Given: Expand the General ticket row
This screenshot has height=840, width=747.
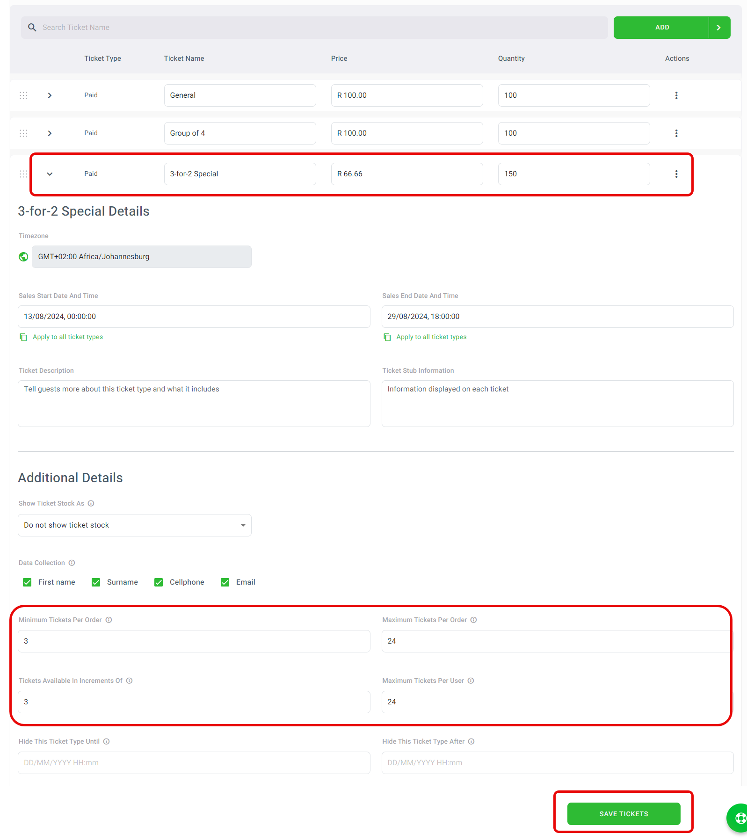Looking at the screenshot, I should pos(50,95).
